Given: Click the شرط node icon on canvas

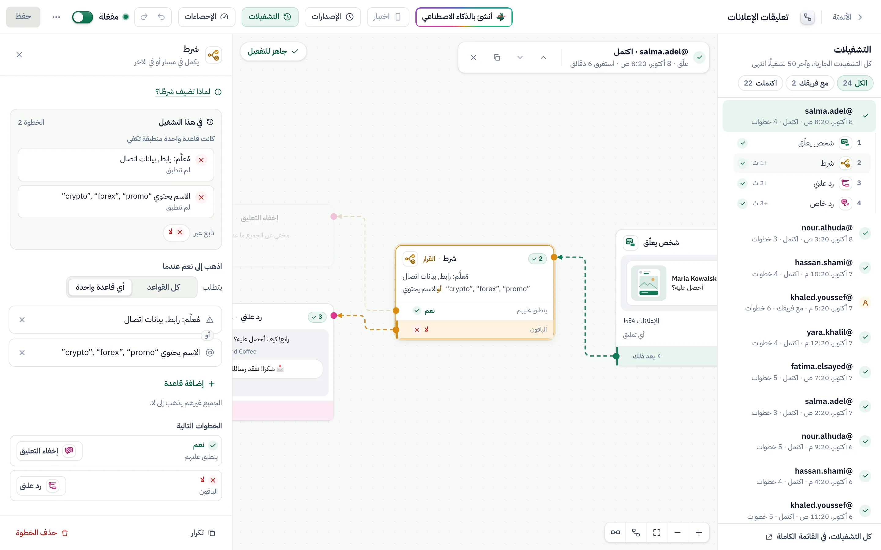Looking at the screenshot, I should [x=410, y=259].
